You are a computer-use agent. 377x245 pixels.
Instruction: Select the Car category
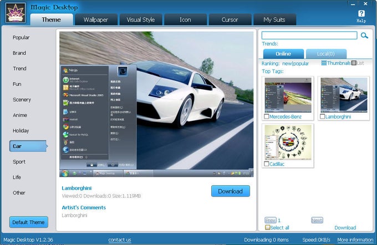pyautogui.click(x=28, y=146)
